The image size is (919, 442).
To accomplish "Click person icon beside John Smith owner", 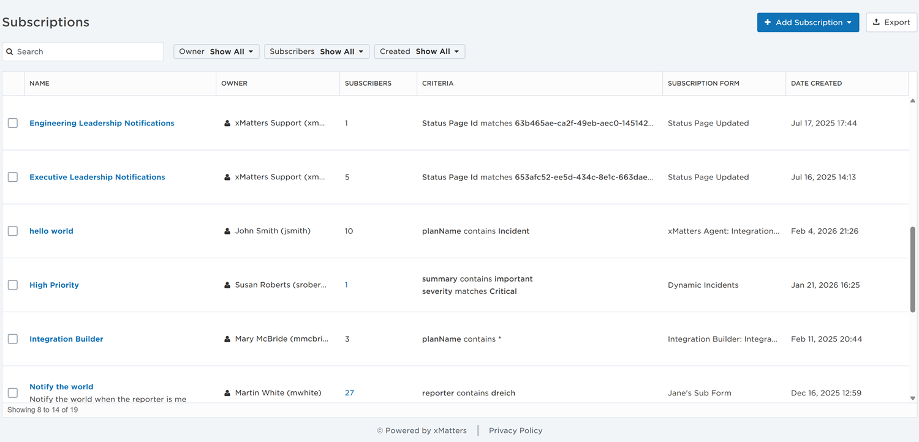I will coord(227,231).
